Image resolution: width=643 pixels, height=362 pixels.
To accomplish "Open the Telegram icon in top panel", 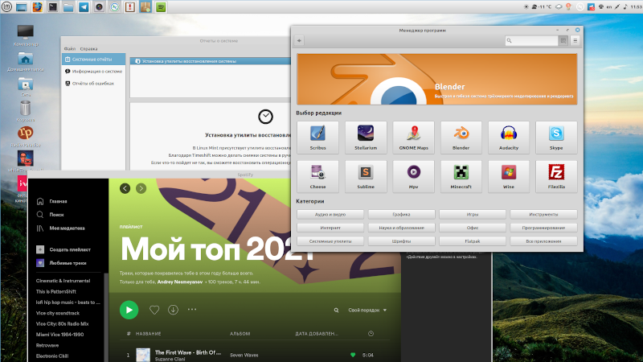I will pos(84,6).
